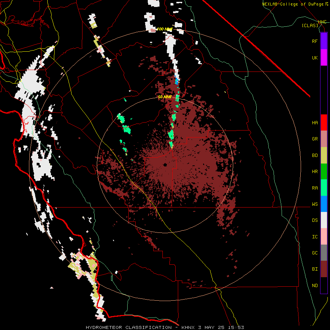The height and width of the screenshot is (330, 330).
Task: Click the 'GR' legend label
Action: pyautogui.click(x=315, y=139)
